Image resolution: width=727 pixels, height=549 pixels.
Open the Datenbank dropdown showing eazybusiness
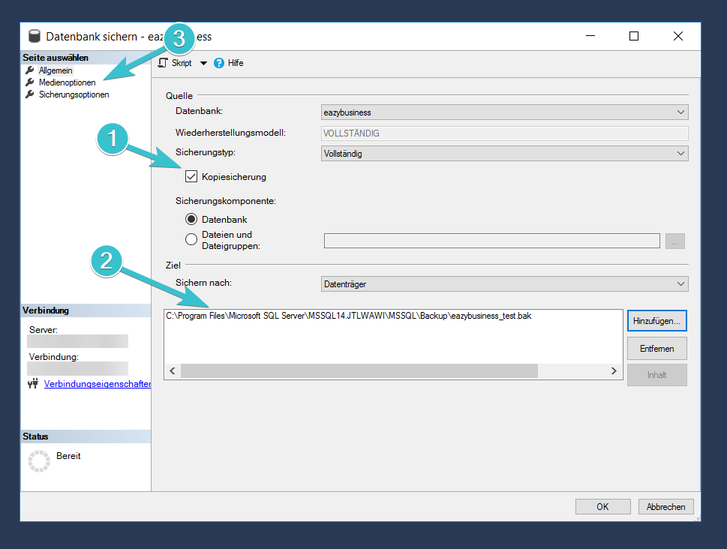click(x=504, y=112)
